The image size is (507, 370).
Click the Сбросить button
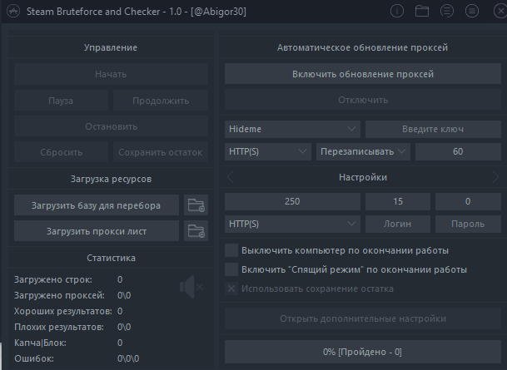coord(61,152)
